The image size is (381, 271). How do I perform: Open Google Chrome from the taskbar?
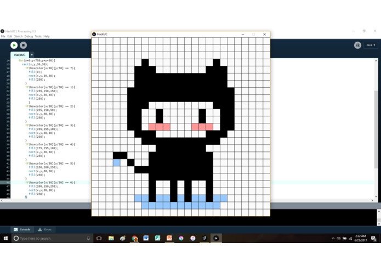tap(135, 238)
